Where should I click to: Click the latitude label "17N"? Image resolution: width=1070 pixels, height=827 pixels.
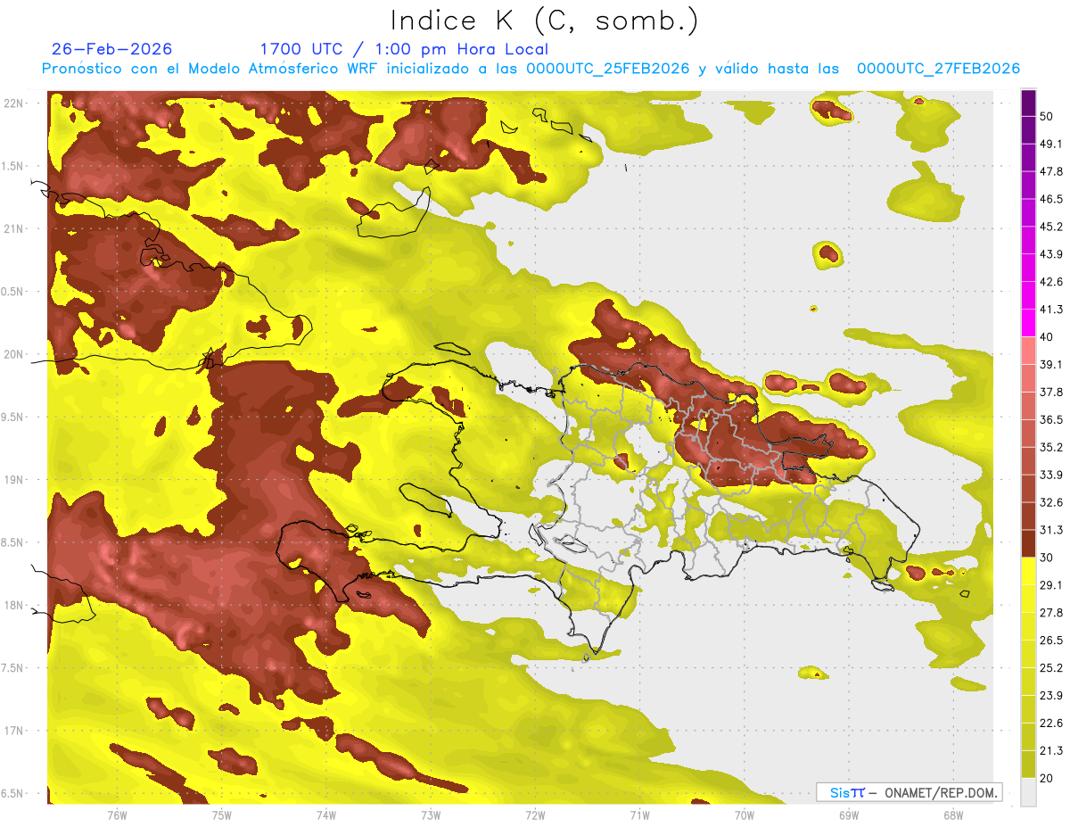(15, 731)
